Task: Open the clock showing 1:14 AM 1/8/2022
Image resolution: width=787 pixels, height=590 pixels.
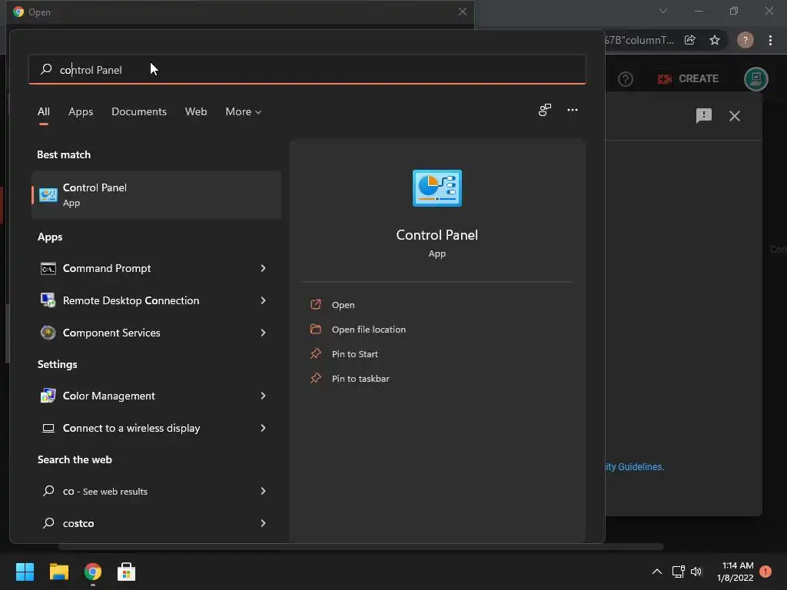Action: (x=736, y=572)
